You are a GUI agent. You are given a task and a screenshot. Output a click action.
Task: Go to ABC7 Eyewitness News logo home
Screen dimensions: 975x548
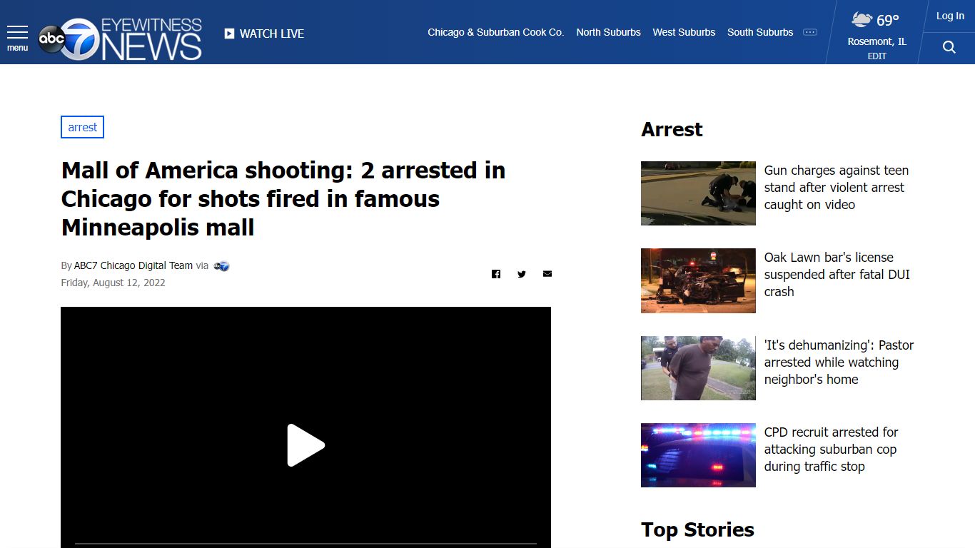120,39
